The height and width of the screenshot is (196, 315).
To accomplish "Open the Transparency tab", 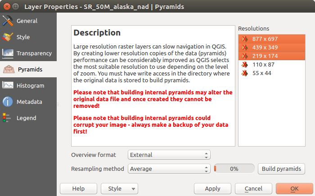I will [x=34, y=53].
